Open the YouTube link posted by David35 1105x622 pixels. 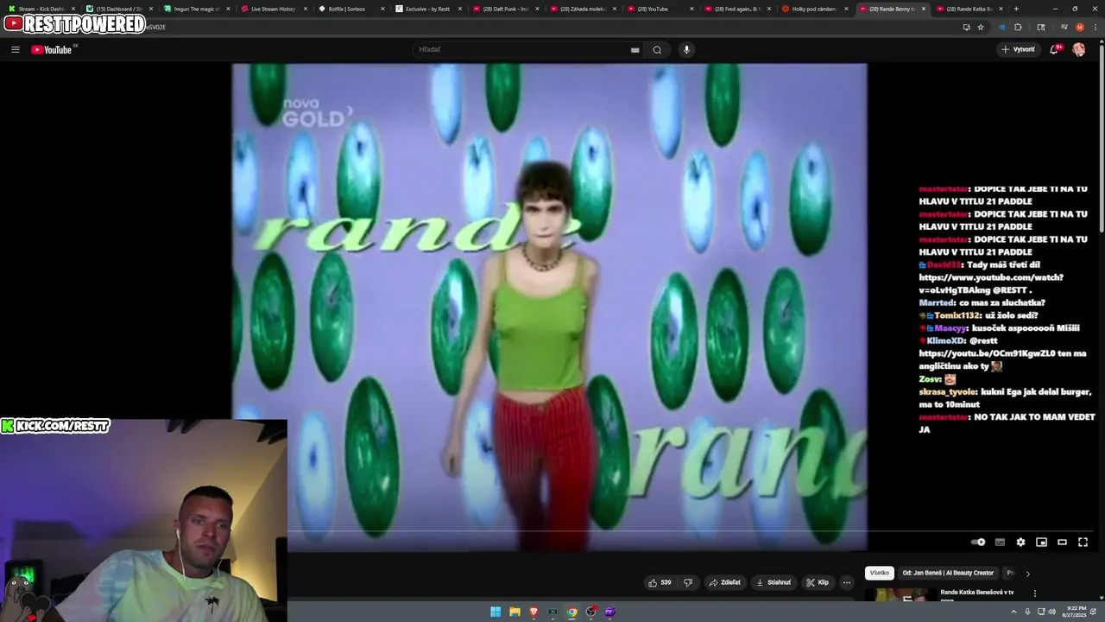[991, 283]
